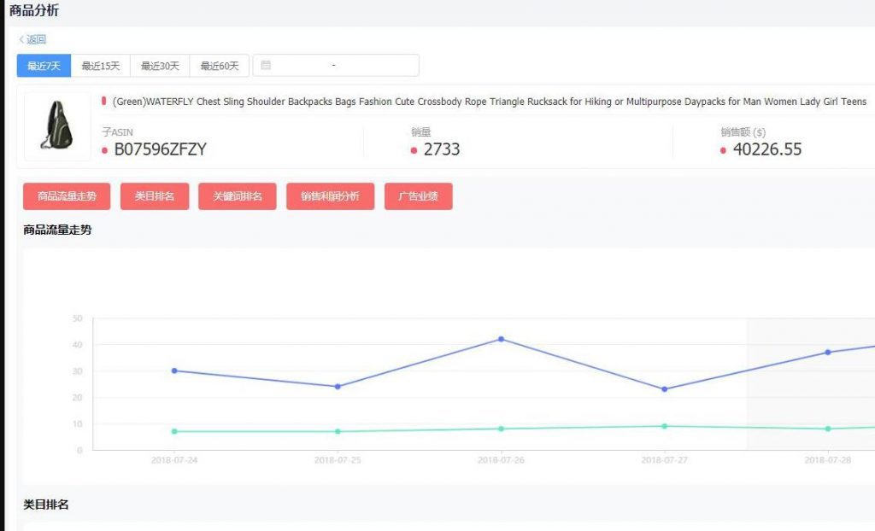The image size is (875, 531).
Task: Click the calendar icon in date field
Action: [266, 66]
